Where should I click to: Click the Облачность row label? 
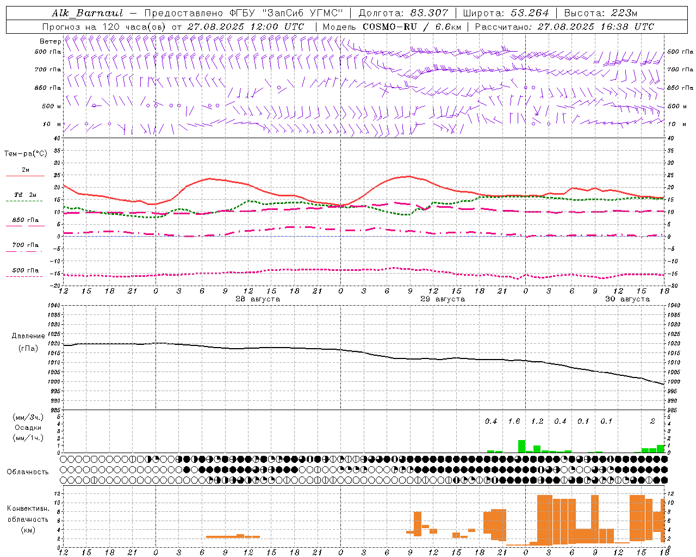pos(28,472)
